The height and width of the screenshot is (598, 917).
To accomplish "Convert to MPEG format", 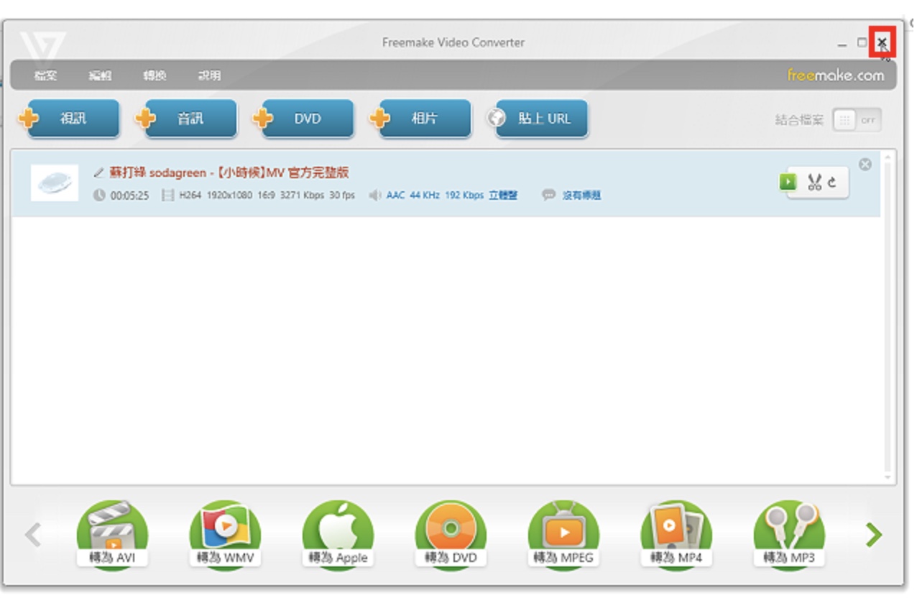I will pos(563,534).
